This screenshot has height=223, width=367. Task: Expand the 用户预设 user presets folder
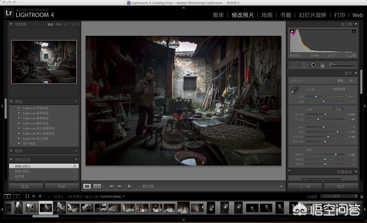[x=19, y=144]
